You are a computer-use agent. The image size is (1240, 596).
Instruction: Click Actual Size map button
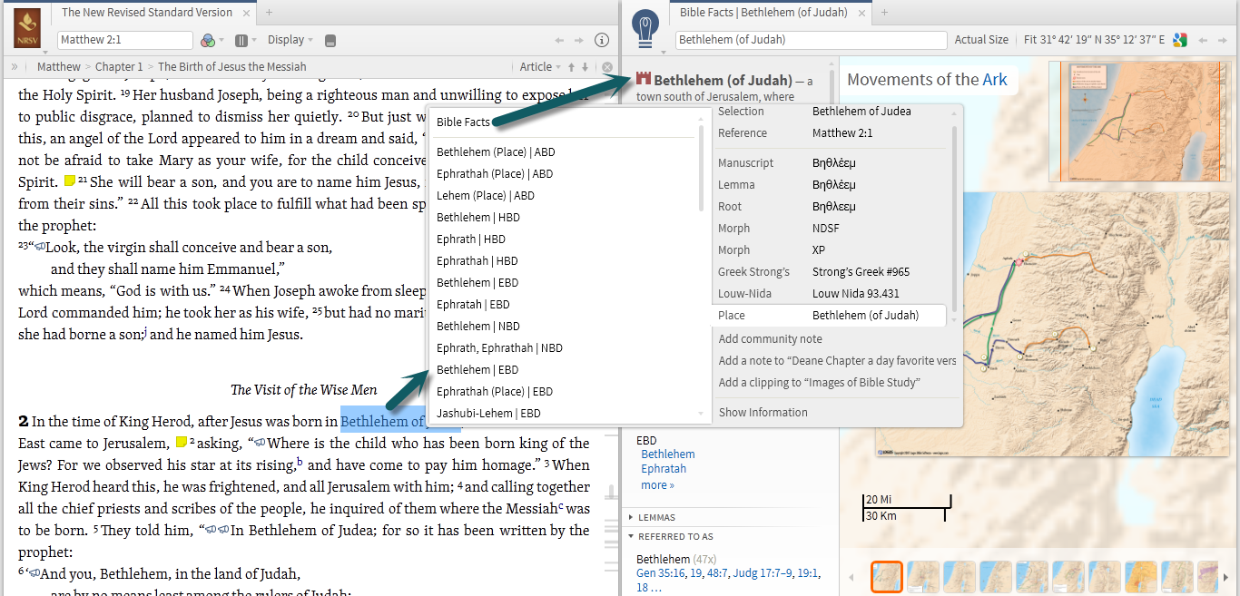coord(981,40)
